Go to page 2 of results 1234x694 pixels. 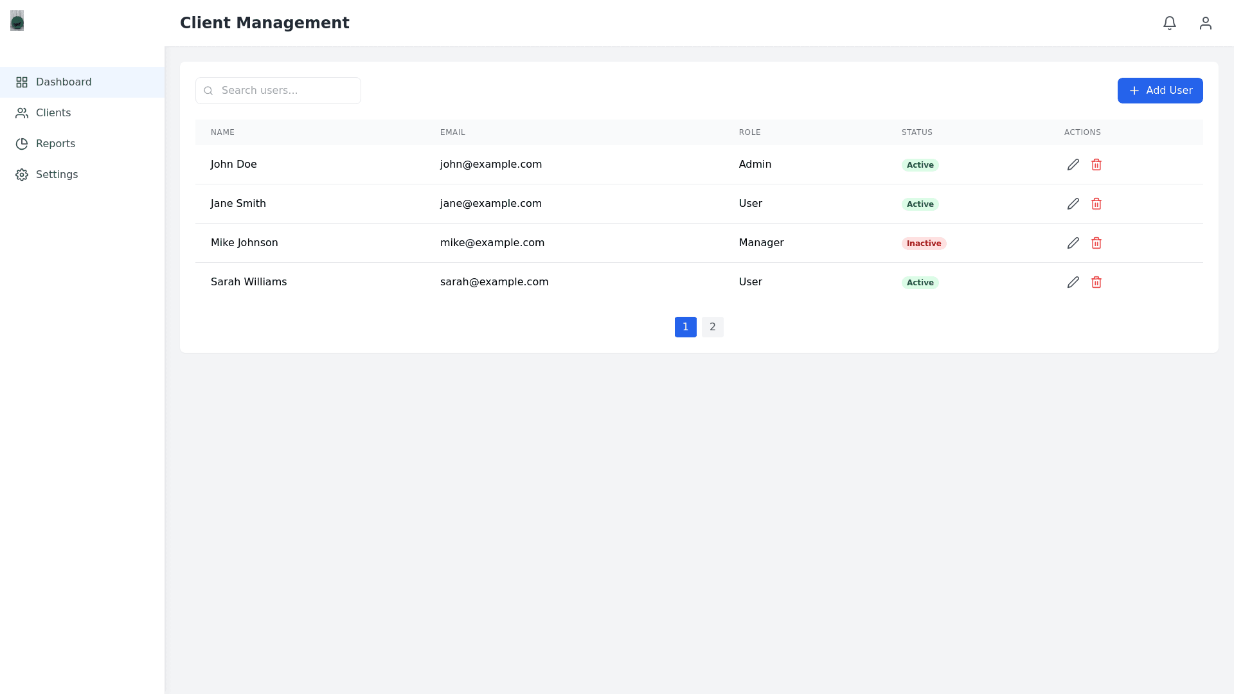coord(712,327)
